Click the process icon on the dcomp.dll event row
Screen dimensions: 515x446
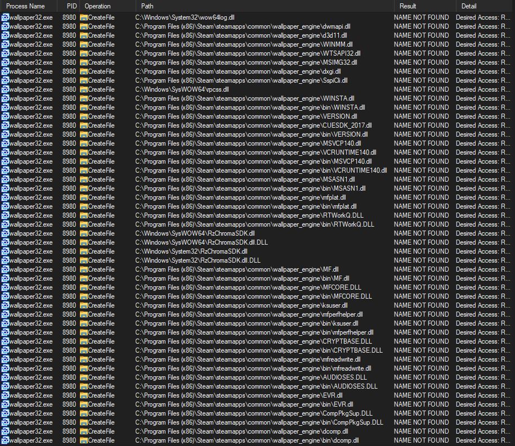[5, 431]
